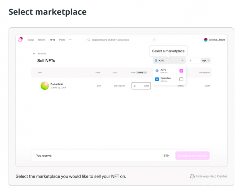Click the You receive column header

[204, 73]
